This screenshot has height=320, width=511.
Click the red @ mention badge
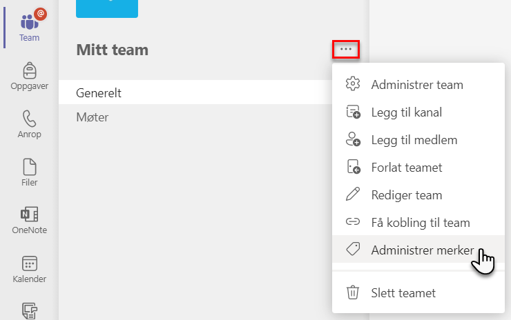pos(41,14)
